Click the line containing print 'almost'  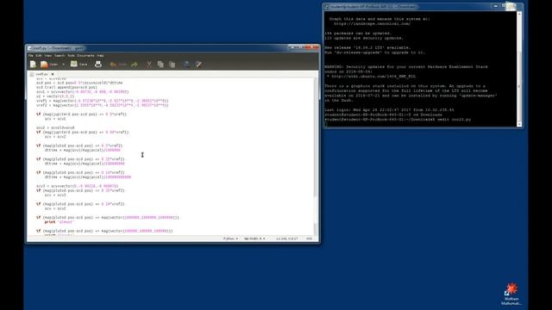point(59,222)
